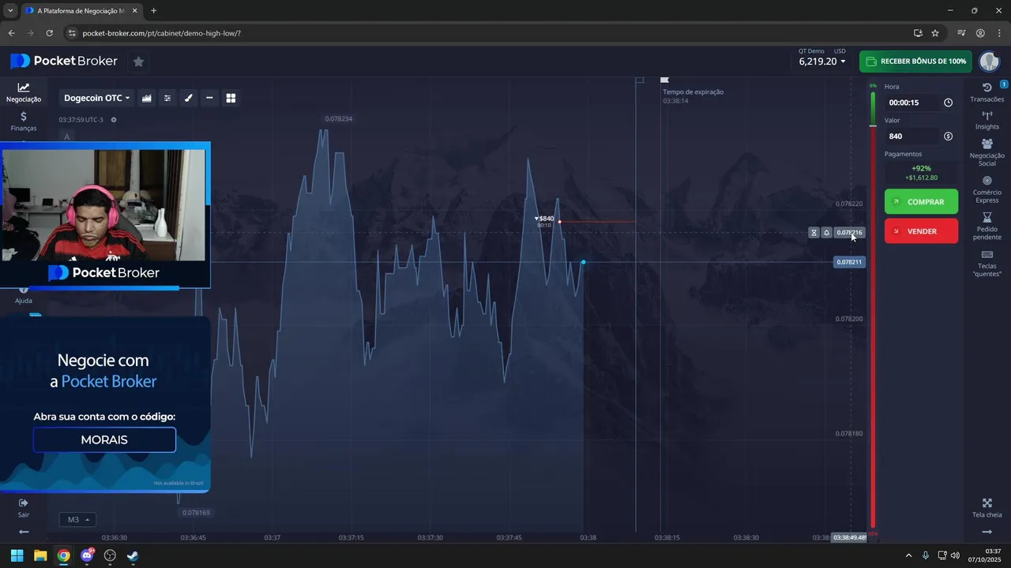The width and height of the screenshot is (1011, 568).
Task: Click the browser back arrow
Action: tap(11, 33)
